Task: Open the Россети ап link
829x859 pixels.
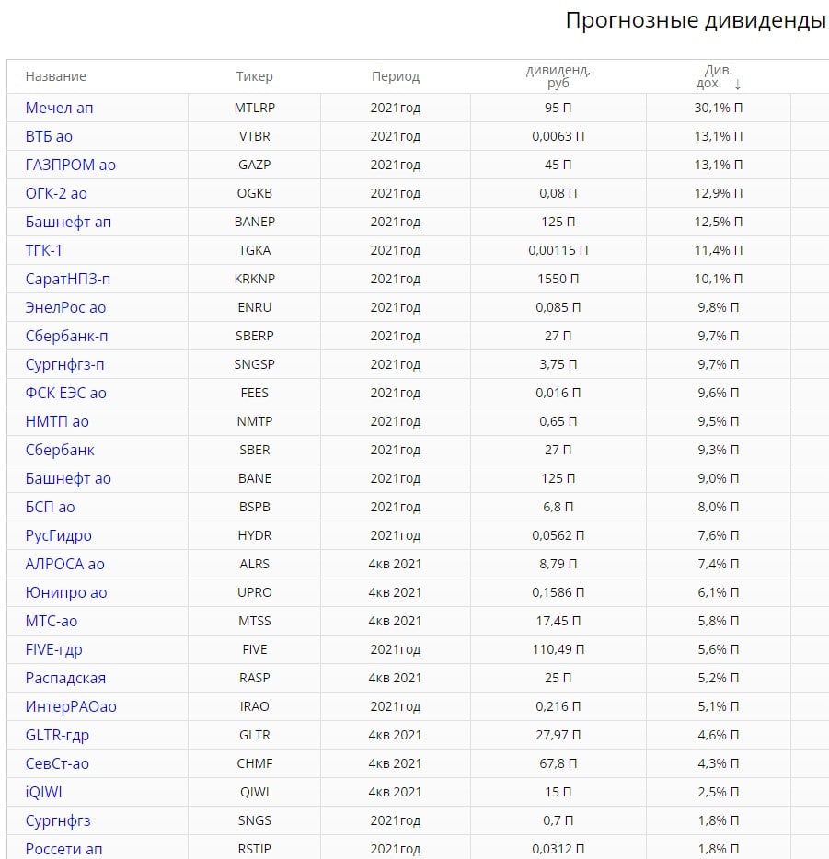Action: [64, 849]
